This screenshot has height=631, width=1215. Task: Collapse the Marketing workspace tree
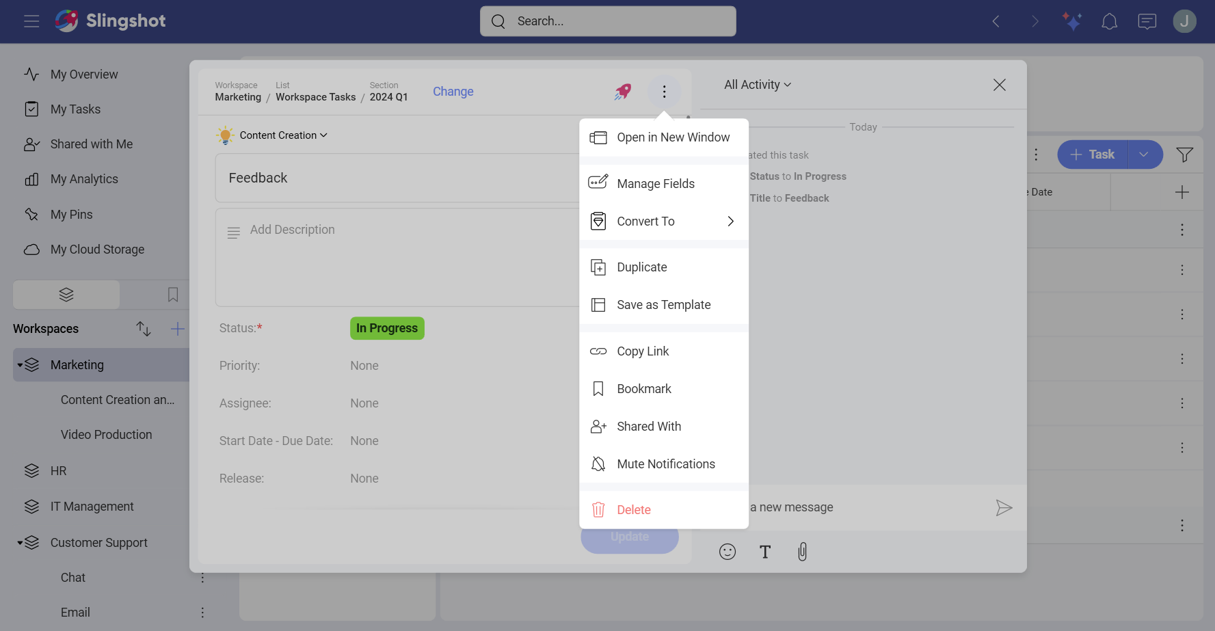click(x=21, y=365)
